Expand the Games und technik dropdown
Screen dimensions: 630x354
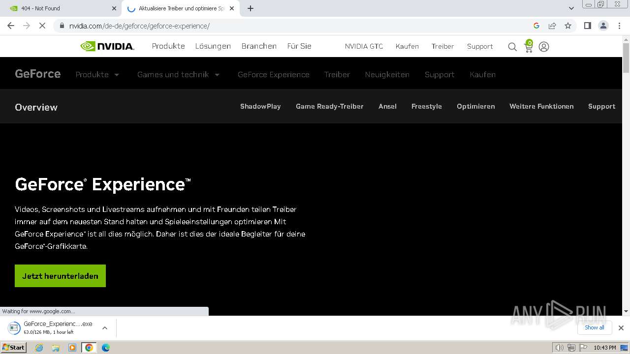[x=179, y=75]
